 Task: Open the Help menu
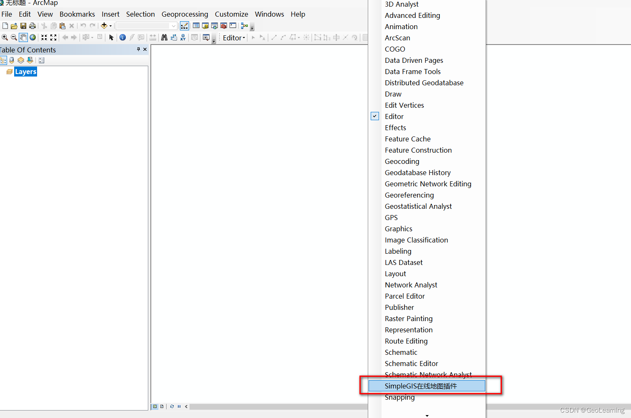click(x=298, y=14)
